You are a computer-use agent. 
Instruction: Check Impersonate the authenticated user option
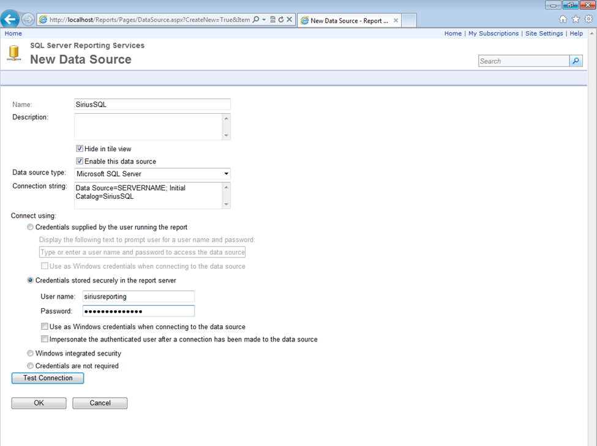[x=45, y=339]
